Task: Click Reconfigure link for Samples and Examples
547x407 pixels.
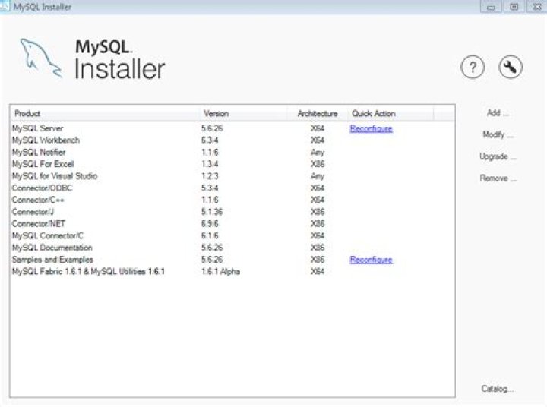Action: [x=372, y=260]
